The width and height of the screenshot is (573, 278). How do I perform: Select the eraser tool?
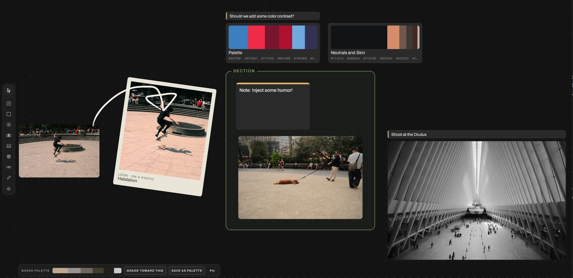click(9, 189)
